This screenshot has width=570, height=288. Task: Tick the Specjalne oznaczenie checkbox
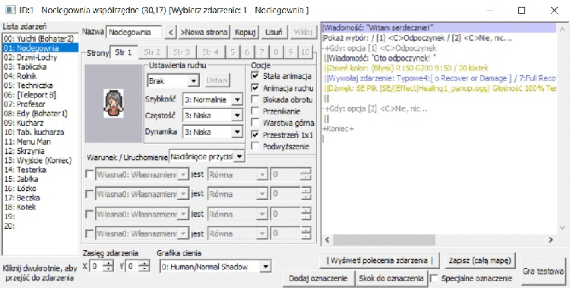click(434, 279)
